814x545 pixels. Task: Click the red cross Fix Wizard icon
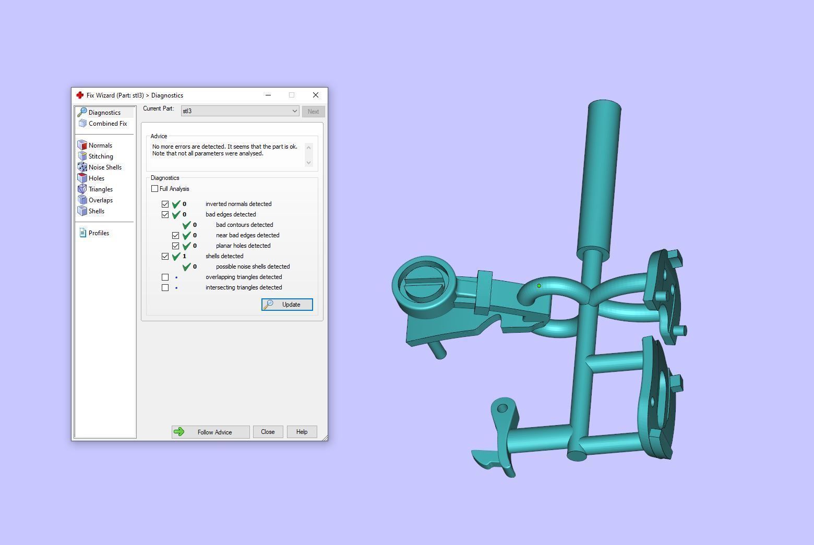[80, 95]
